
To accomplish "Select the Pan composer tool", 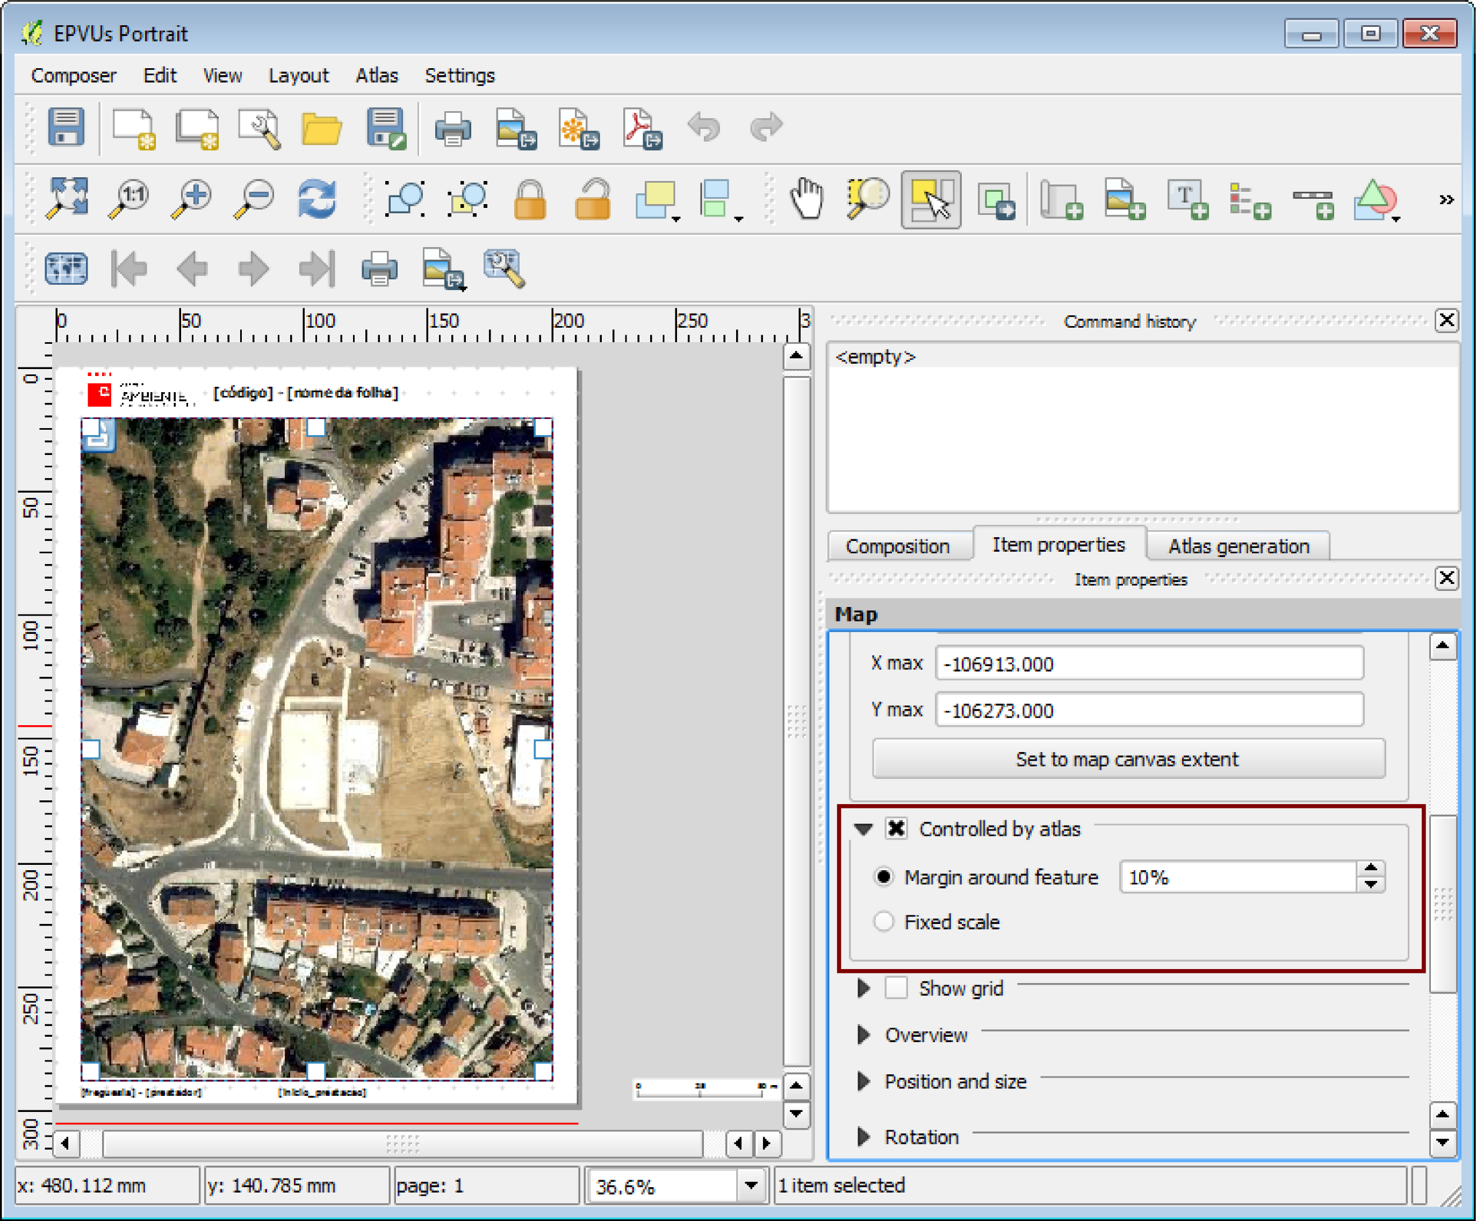I will [806, 199].
